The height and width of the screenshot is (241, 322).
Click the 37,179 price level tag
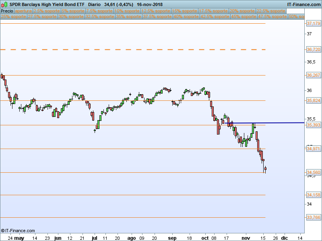point(314,23)
